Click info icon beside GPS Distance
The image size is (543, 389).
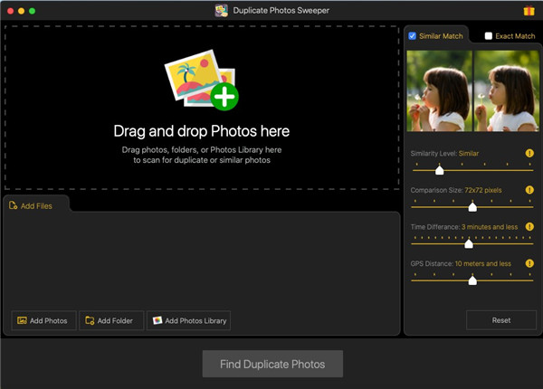(529, 263)
